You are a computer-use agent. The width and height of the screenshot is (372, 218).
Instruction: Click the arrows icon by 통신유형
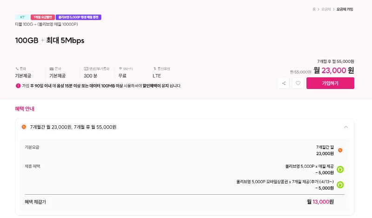point(155,68)
